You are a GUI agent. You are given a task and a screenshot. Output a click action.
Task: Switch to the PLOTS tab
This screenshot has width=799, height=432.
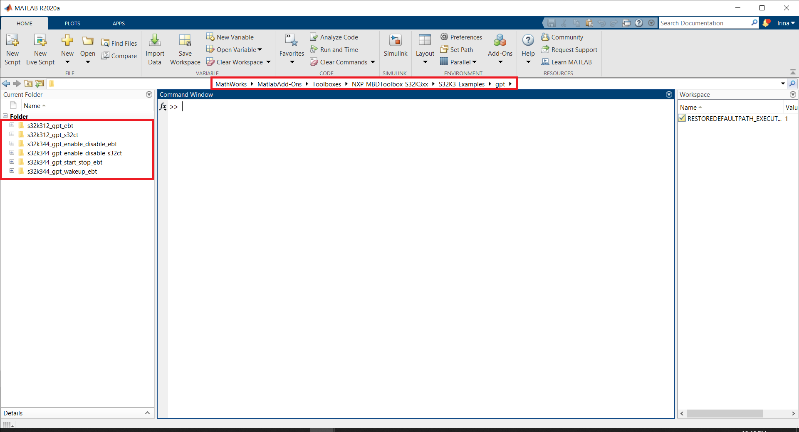(x=72, y=23)
